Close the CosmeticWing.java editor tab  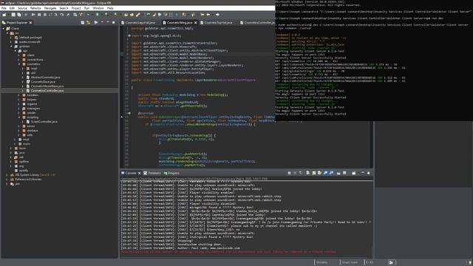point(195,23)
